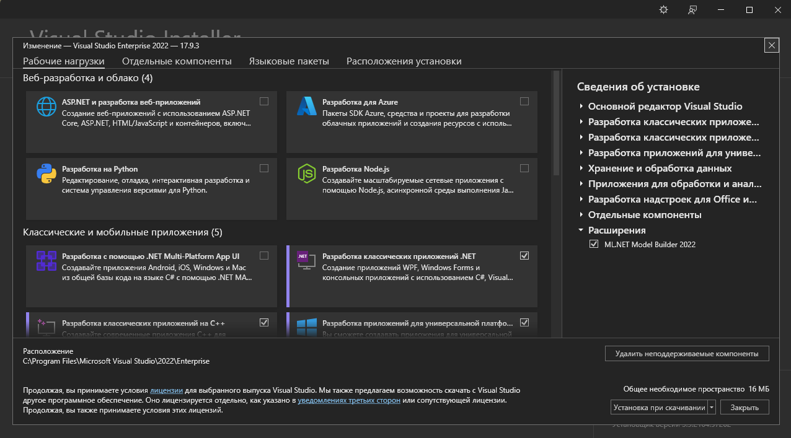Viewport: 791px width, 438px height.
Task: Click the Закрыть button
Action: click(745, 407)
